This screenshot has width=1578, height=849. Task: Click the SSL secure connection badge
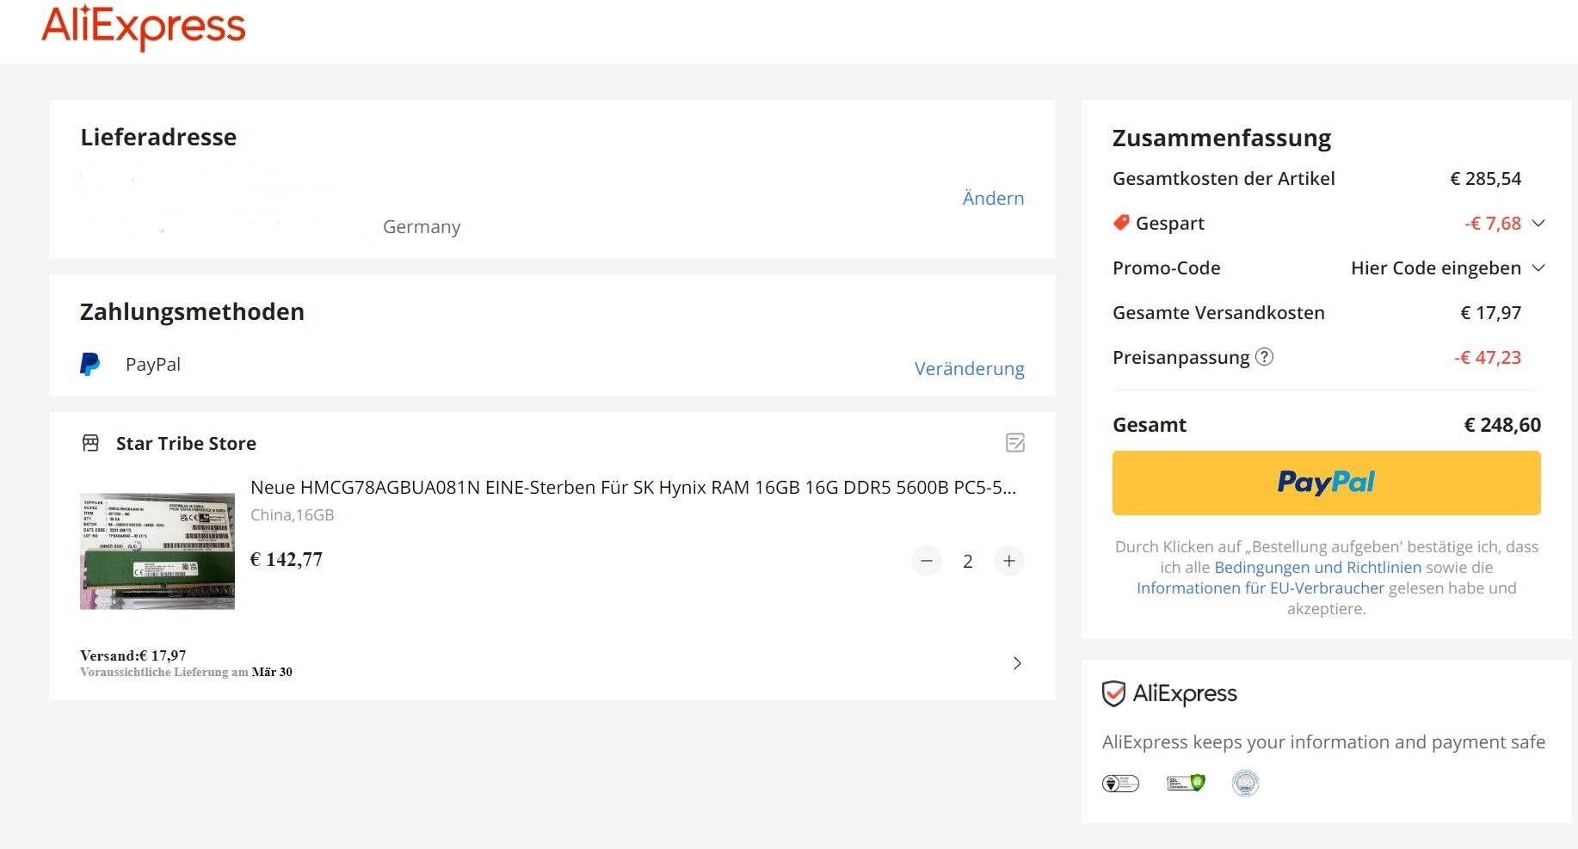[x=1186, y=783]
